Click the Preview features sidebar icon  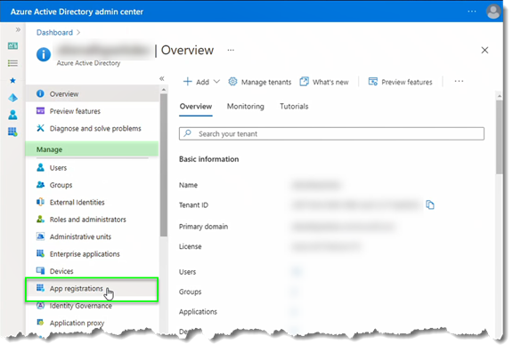click(40, 111)
